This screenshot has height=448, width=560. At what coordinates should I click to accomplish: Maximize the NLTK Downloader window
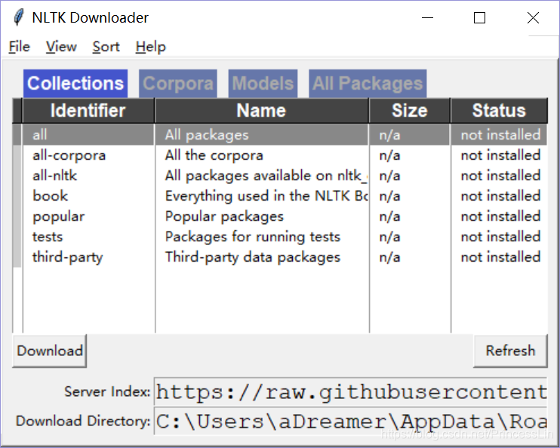tap(479, 17)
